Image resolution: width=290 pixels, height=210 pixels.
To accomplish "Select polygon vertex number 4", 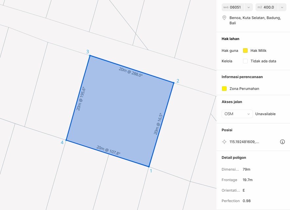I will point(66,140).
